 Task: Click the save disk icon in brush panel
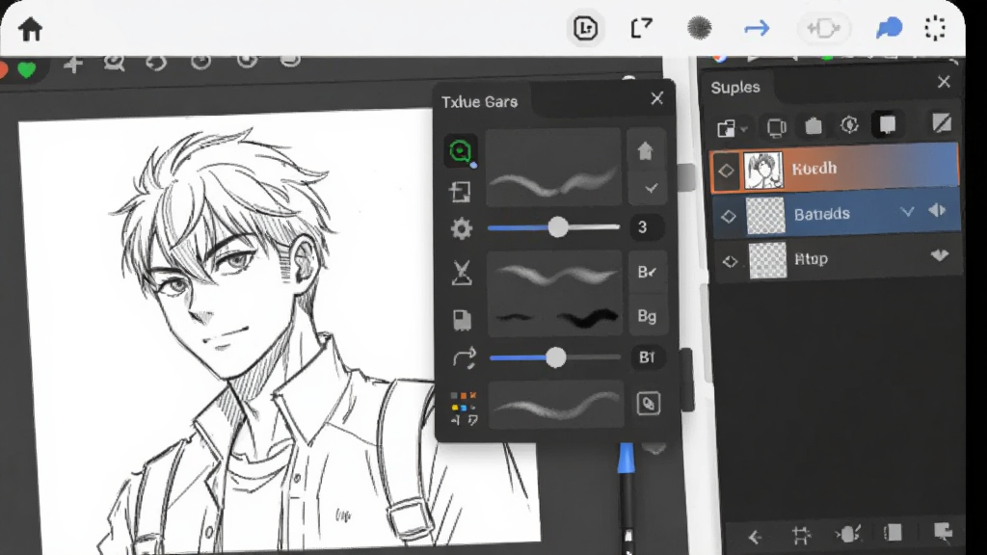coord(462,320)
